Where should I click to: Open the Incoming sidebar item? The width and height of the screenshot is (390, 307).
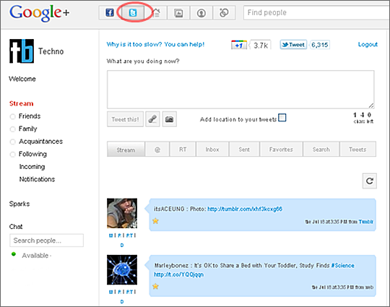[32, 167]
